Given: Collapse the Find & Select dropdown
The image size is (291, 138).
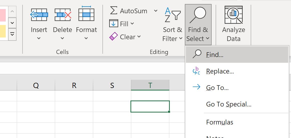Looking at the screenshot, I should (208, 39).
